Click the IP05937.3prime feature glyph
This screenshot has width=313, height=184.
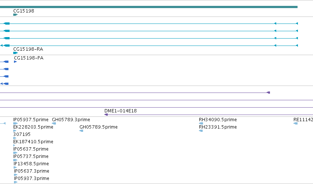tap(15, 182)
